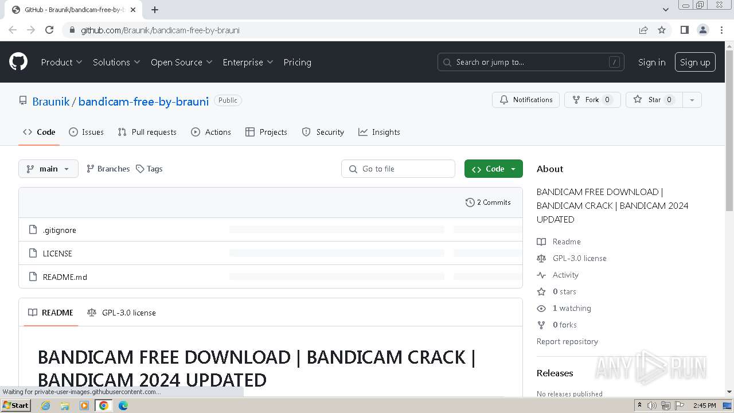The width and height of the screenshot is (734, 413).
Task: Click the share page icon in address bar
Action: [x=643, y=30]
